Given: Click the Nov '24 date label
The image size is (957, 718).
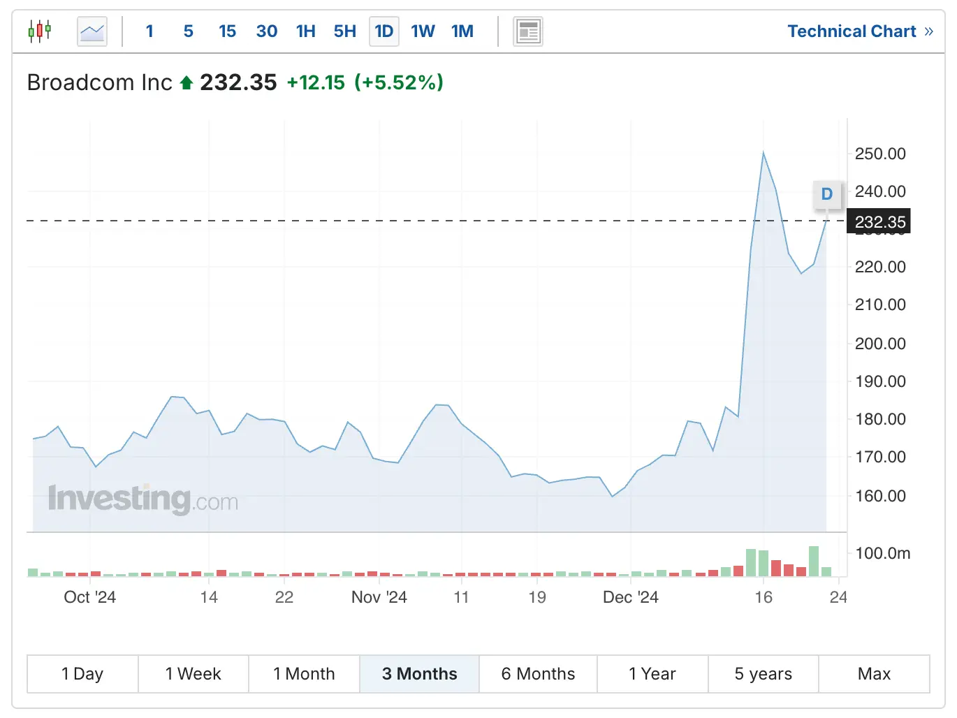Looking at the screenshot, I should tap(379, 597).
